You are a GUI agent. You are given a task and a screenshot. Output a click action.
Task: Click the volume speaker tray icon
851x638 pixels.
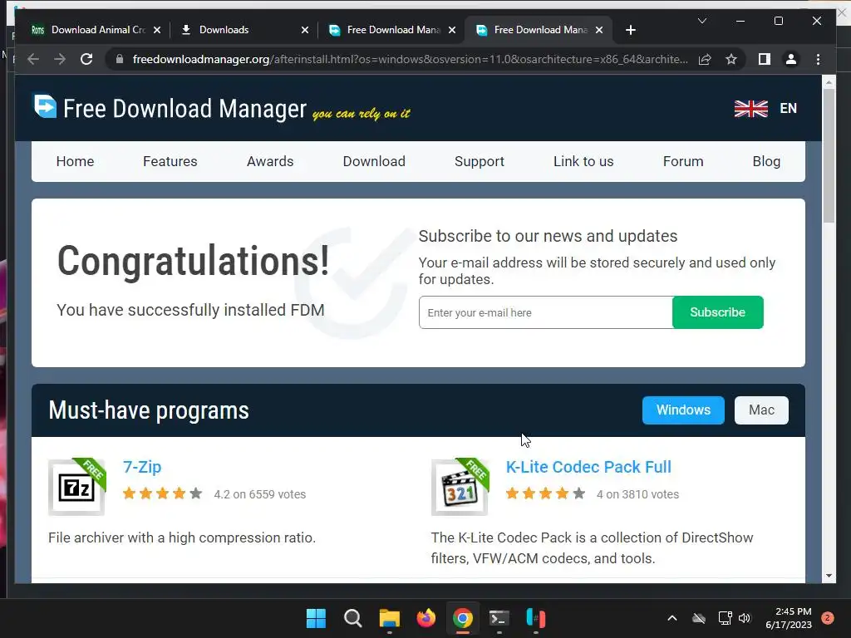745,618
